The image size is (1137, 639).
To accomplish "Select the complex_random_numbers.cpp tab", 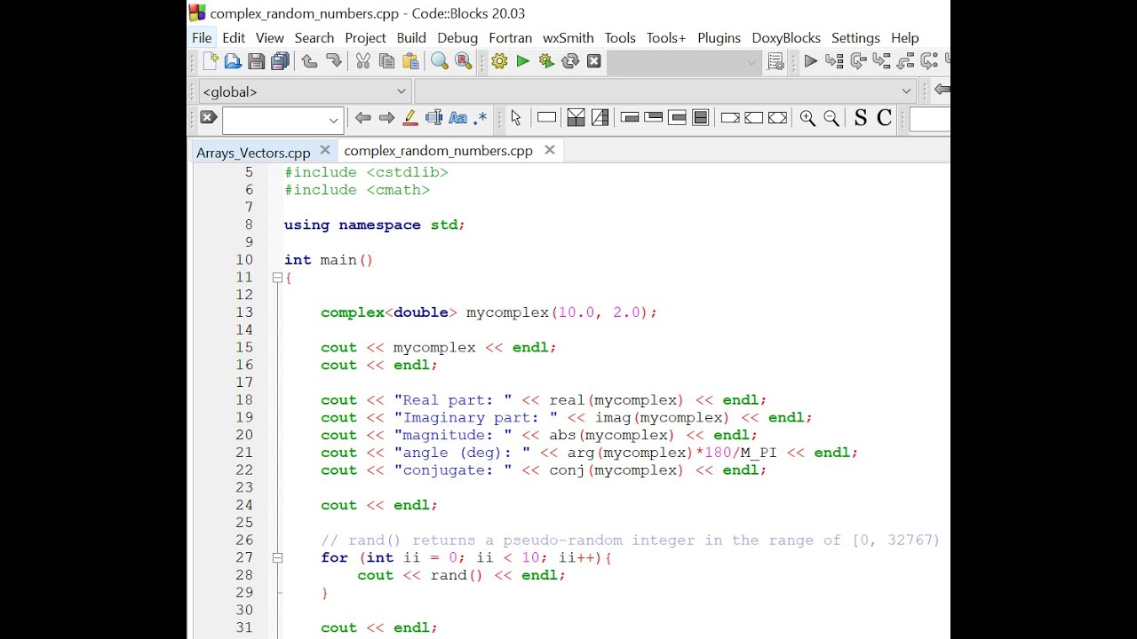I will 438,151.
